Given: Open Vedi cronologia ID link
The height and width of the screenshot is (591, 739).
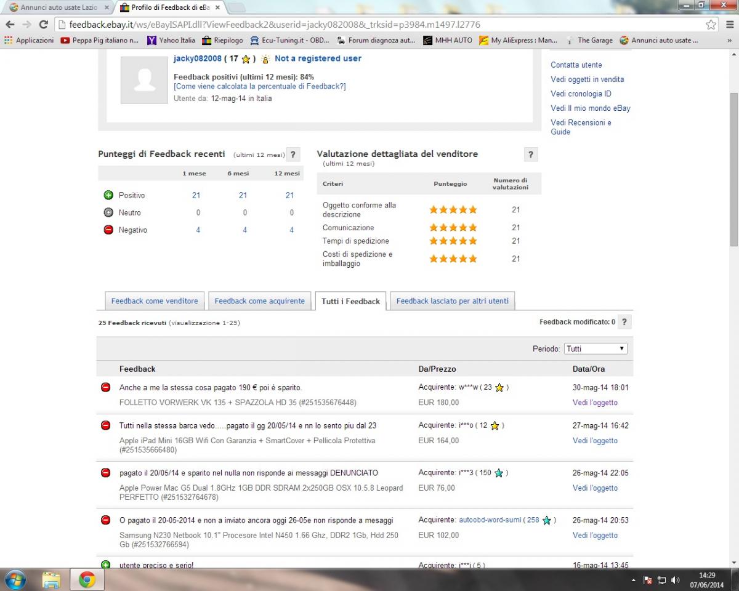Looking at the screenshot, I should tap(581, 94).
